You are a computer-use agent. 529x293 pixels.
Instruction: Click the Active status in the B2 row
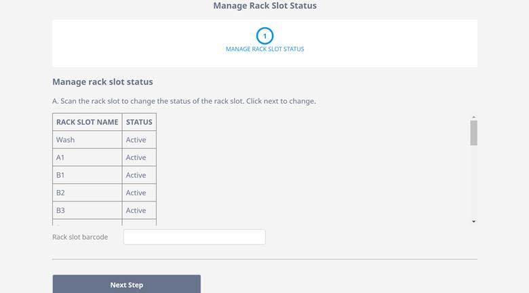[136, 193]
